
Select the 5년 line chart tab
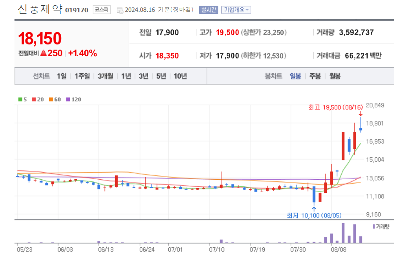pyautogui.click(x=161, y=76)
